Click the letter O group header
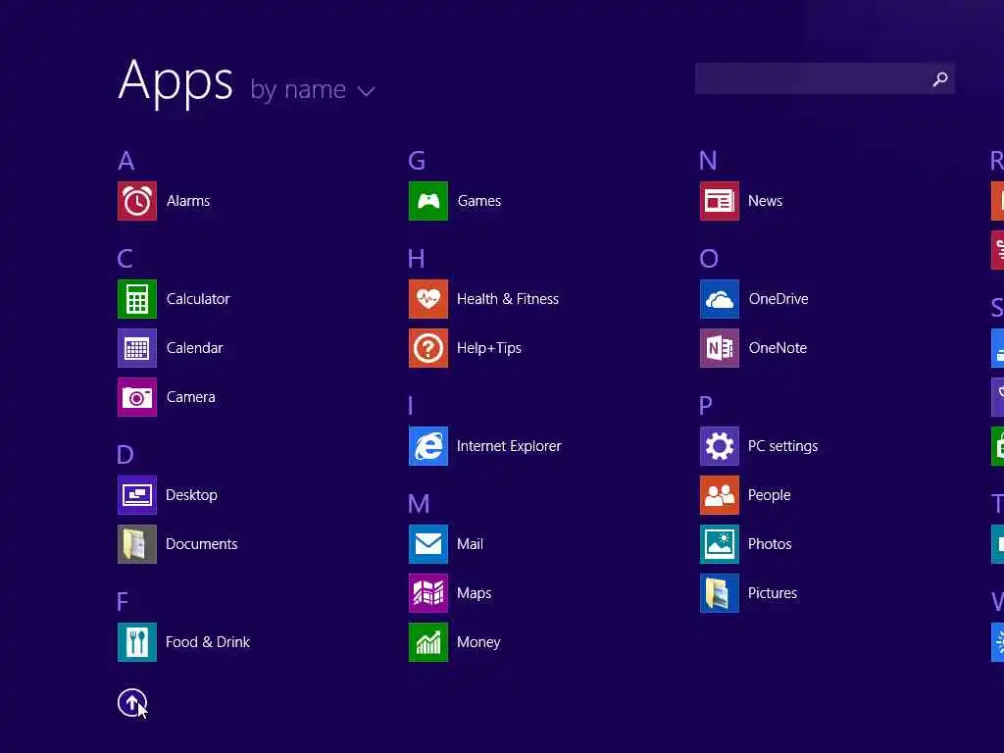Viewport: 1004px width, 753px height. [709, 259]
